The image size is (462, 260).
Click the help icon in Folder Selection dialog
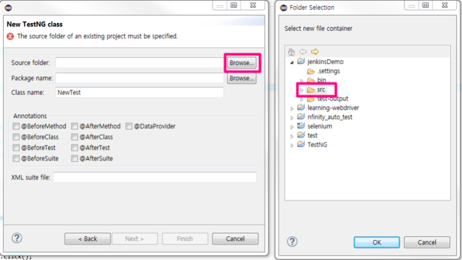[x=292, y=241]
